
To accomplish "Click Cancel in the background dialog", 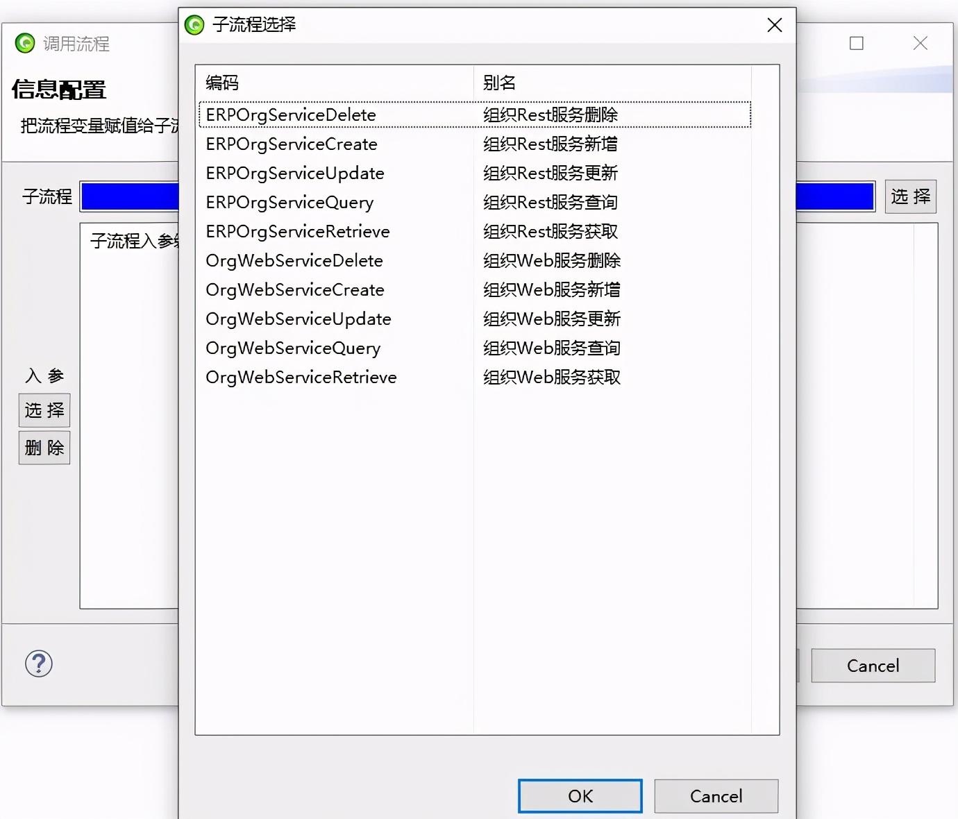I will [873, 666].
